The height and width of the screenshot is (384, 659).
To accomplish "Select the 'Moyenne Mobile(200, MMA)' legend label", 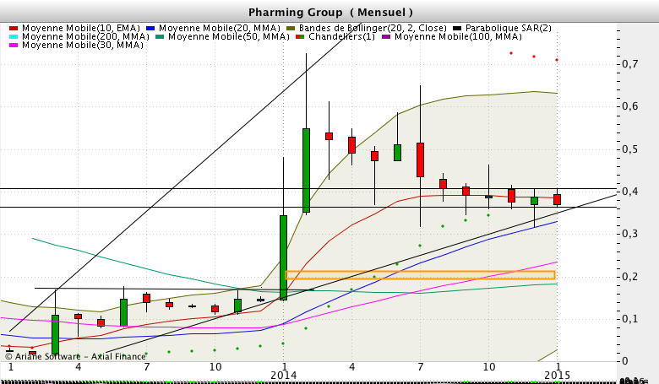I will point(85,36).
